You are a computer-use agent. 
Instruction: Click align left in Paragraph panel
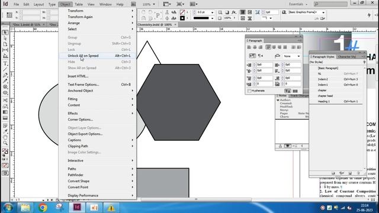pyautogui.click(x=249, y=47)
